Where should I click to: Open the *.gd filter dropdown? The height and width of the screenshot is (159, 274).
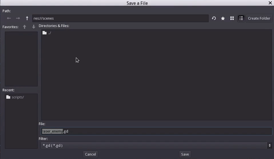coord(156,145)
